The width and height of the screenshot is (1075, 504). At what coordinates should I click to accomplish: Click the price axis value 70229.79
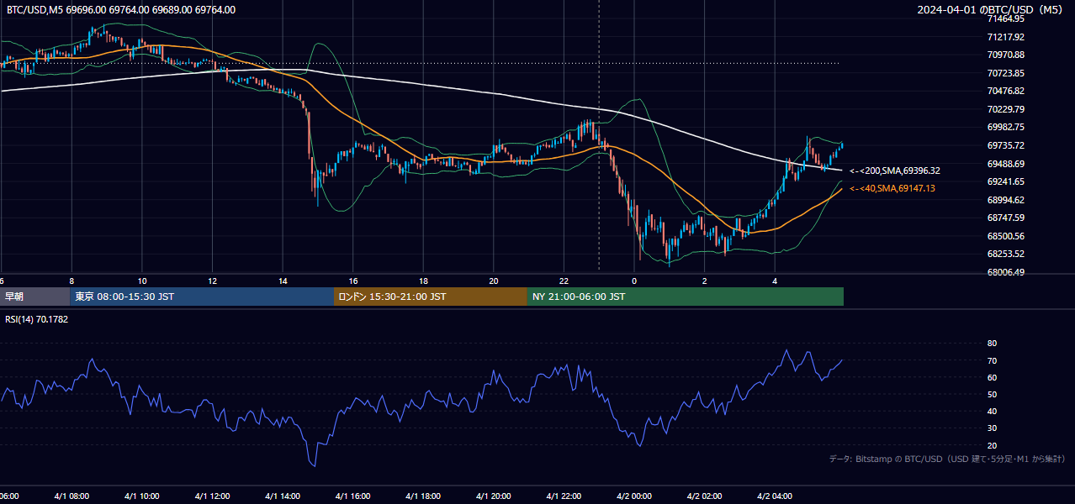1005,109
